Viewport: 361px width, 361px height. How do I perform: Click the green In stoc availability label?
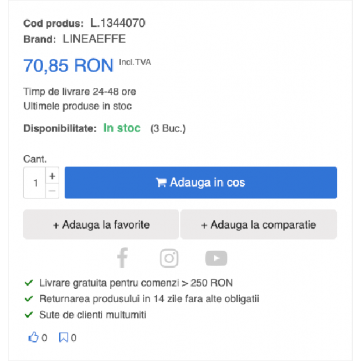[122, 128]
